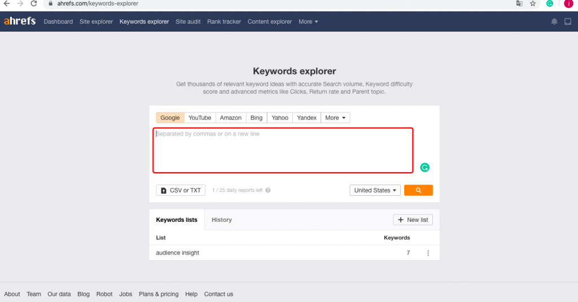Open Our data footer link
The image size is (578, 302).
[59, 294]
